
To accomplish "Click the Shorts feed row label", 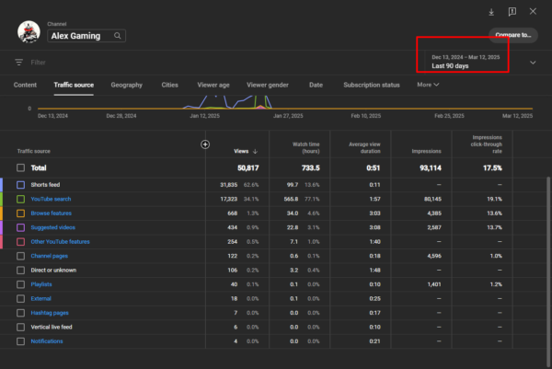I will (45, 184).
